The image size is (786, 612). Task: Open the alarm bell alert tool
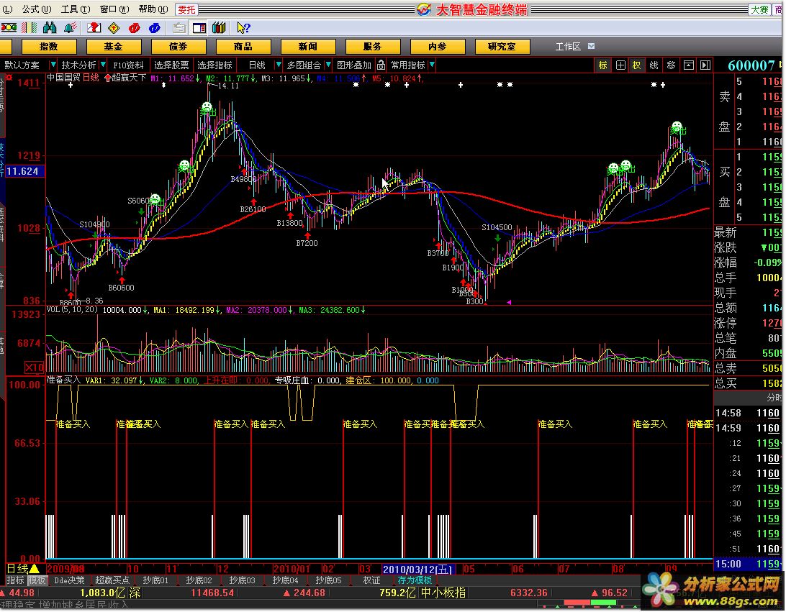71,28
